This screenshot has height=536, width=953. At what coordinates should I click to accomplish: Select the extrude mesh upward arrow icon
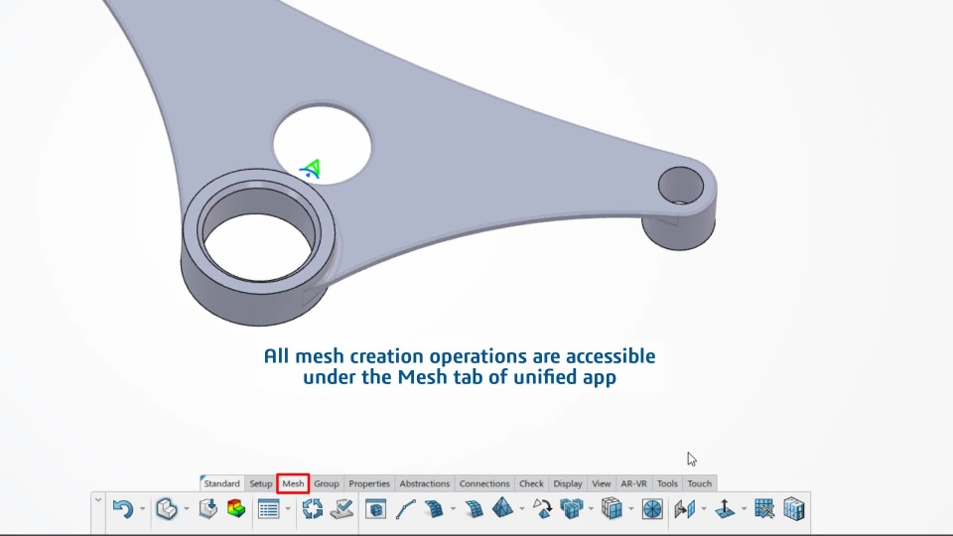(725, 508)
